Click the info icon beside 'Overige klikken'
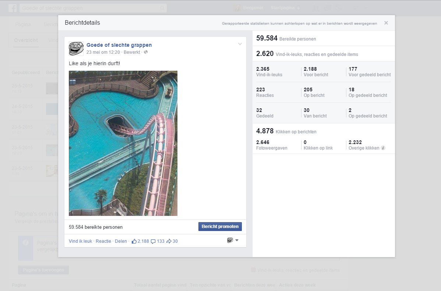 coord(383,148)
